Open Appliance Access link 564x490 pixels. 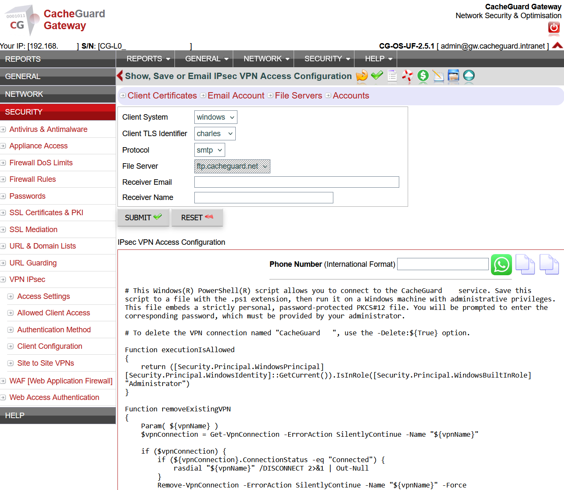[38, 146]
